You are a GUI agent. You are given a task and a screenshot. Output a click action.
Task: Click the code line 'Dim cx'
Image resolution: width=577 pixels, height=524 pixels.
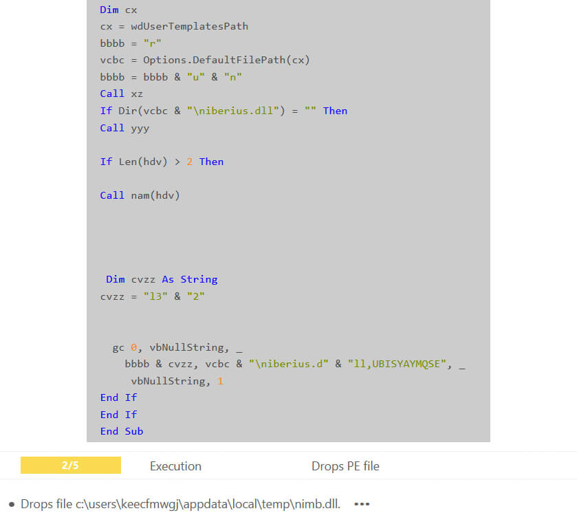tap(118, 10)
